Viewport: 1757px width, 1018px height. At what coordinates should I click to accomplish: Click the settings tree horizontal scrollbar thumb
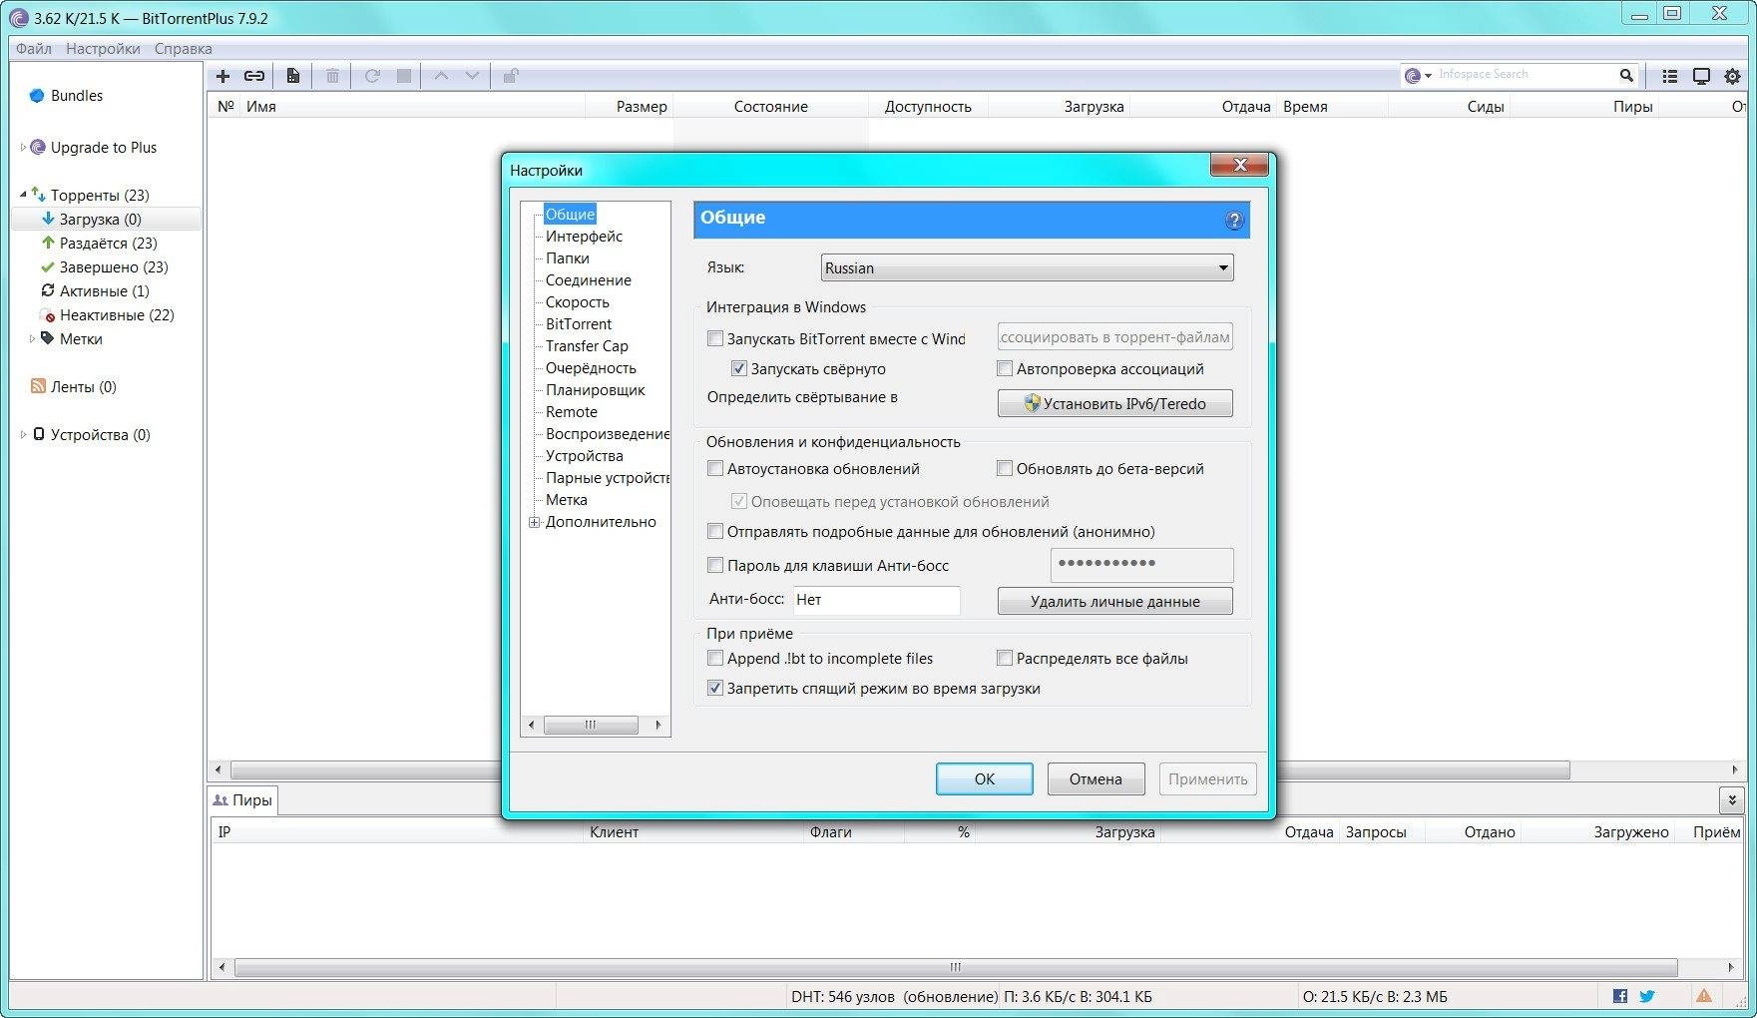[x=591, y=725]
